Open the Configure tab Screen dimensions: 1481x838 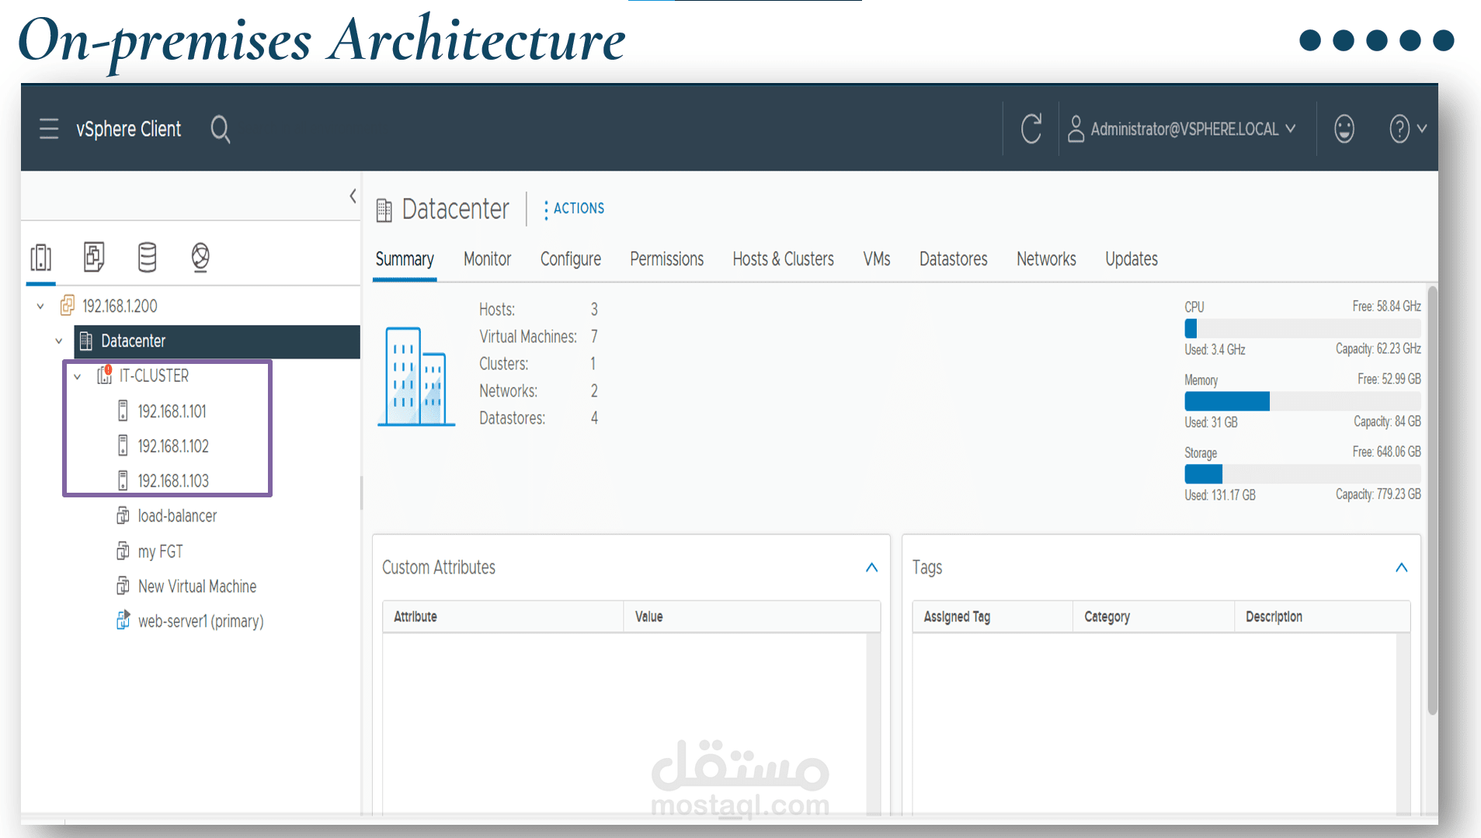[x=571, y=259]
